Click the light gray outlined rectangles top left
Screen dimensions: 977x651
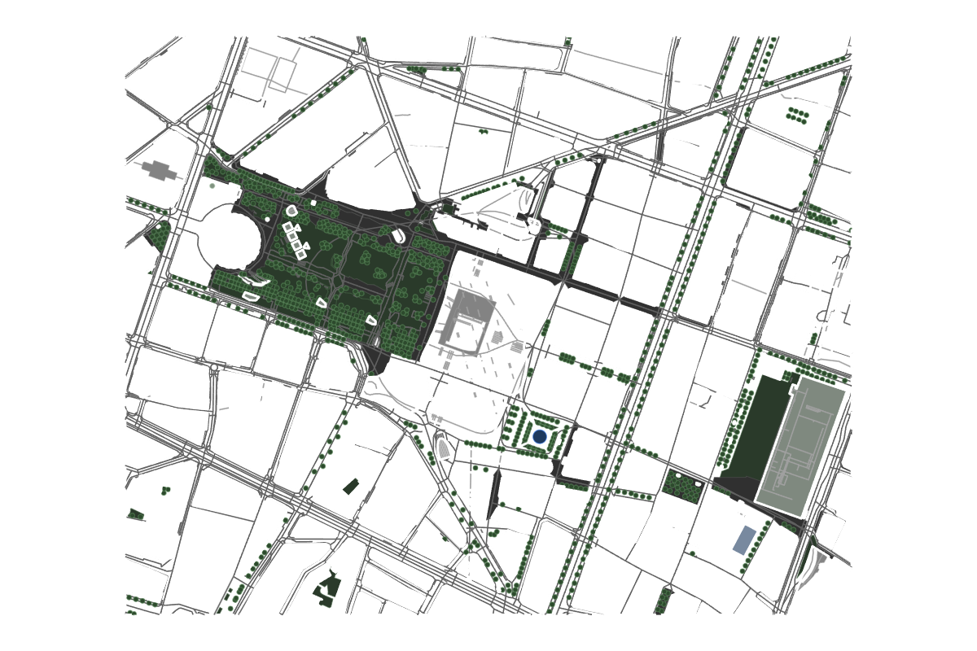tap(270, 71)
